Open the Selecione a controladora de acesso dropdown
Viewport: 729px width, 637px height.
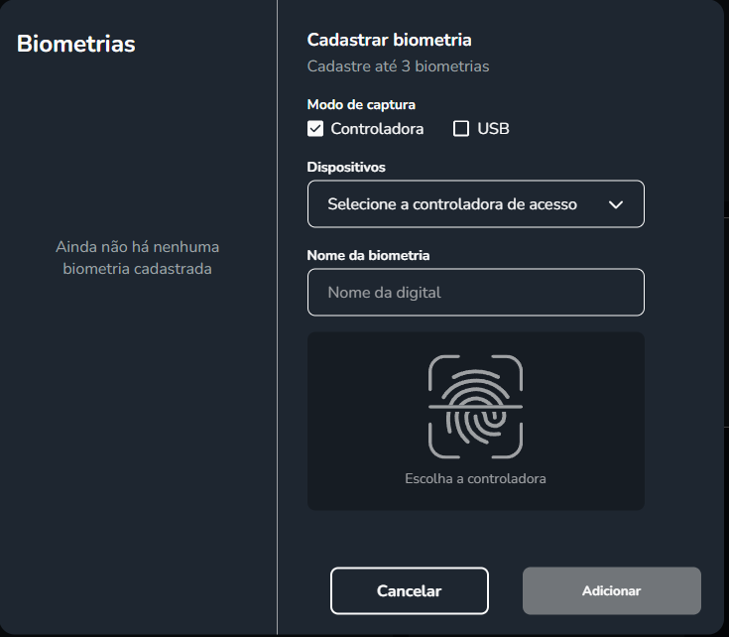476,204
